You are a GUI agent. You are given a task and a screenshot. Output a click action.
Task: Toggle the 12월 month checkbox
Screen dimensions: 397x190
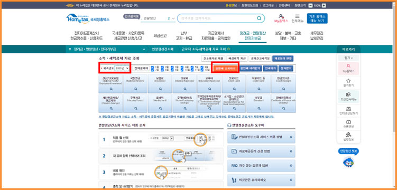202,70
